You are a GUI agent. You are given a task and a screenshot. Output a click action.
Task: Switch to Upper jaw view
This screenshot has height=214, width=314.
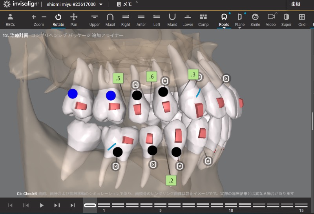click(x=94, y=20)
